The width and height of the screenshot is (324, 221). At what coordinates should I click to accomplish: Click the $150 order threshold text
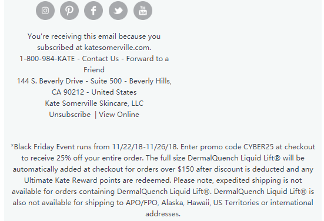(x=186, y=169)
